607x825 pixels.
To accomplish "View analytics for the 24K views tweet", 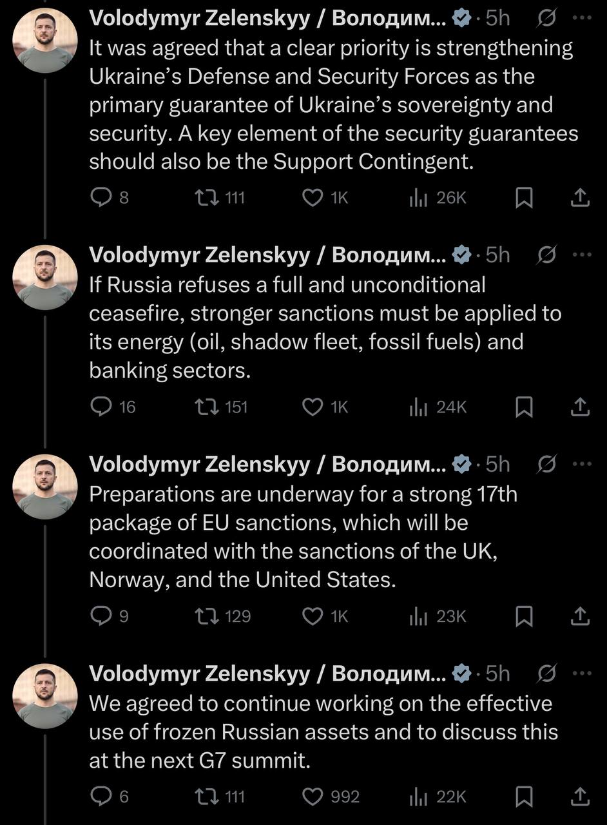I will coord(438,407).
